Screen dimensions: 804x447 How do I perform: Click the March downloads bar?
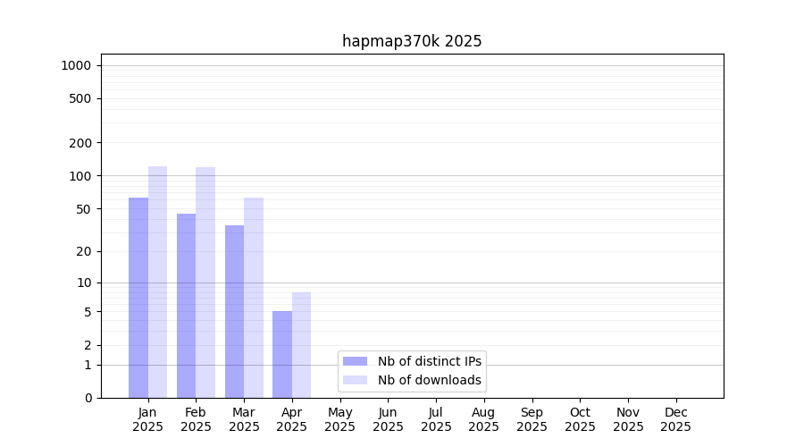point(254,298)
